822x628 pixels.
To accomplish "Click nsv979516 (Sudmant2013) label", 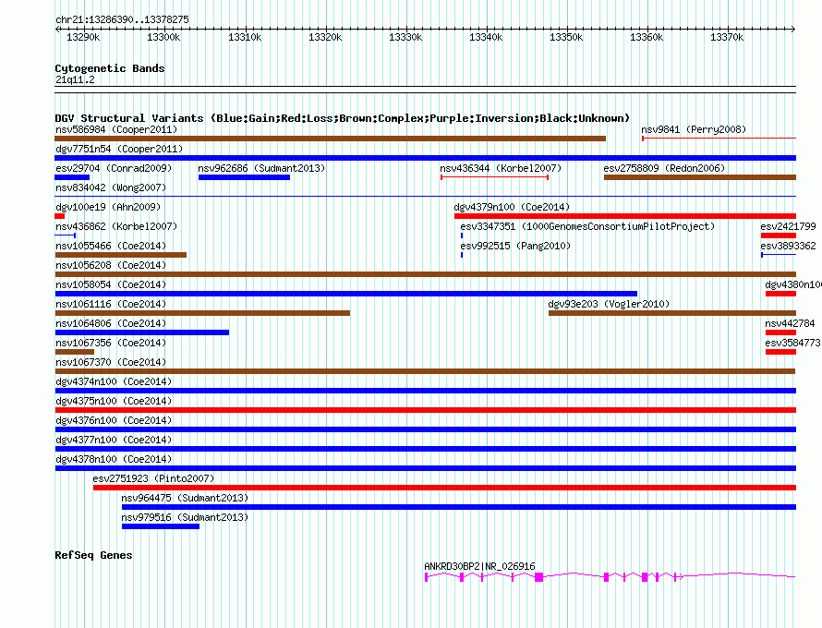I will [185, 517].
